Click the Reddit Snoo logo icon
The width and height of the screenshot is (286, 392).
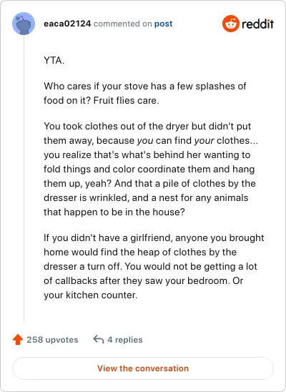tap(231, 24)
